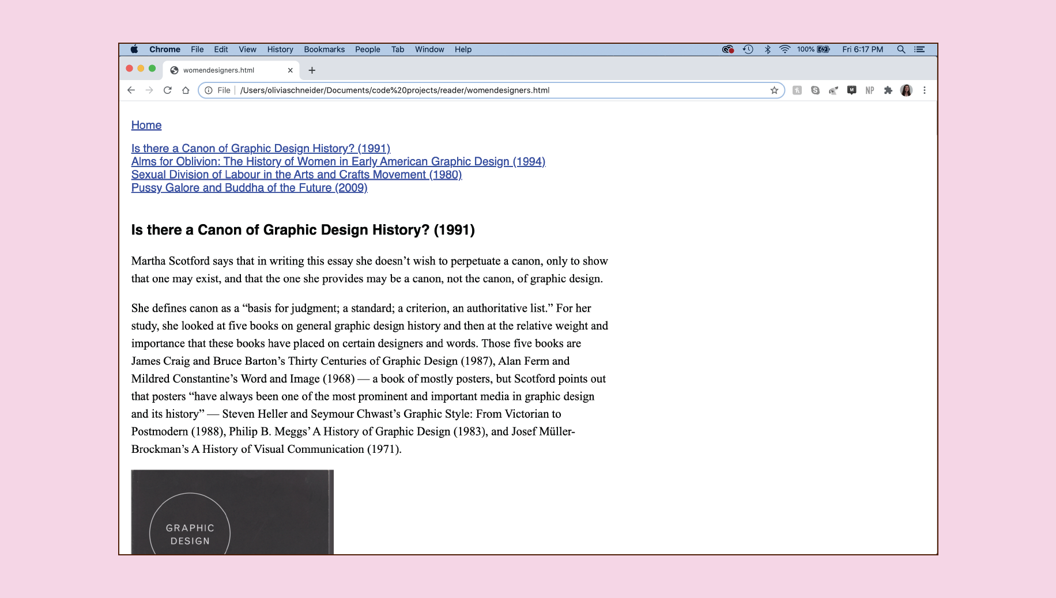Click the browser back arrow

pyautogui.click(x=131, y=90)
